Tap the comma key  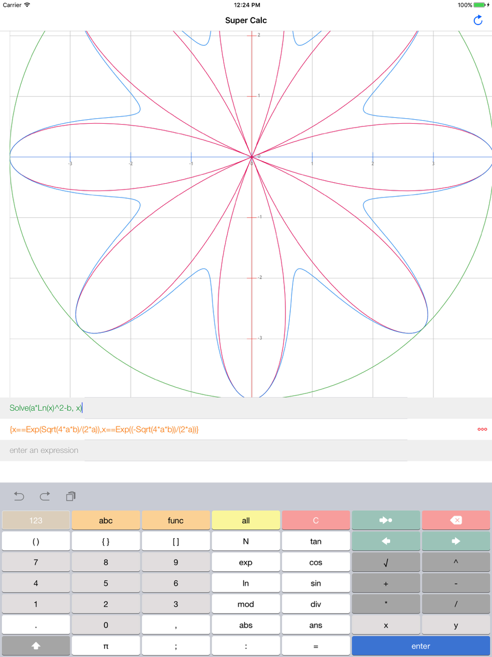click(x=176, y=625)
